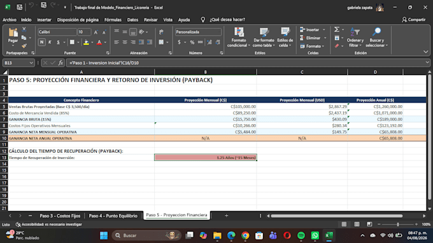Center text horizontally
433x243 pixels.
click(125, 42)
